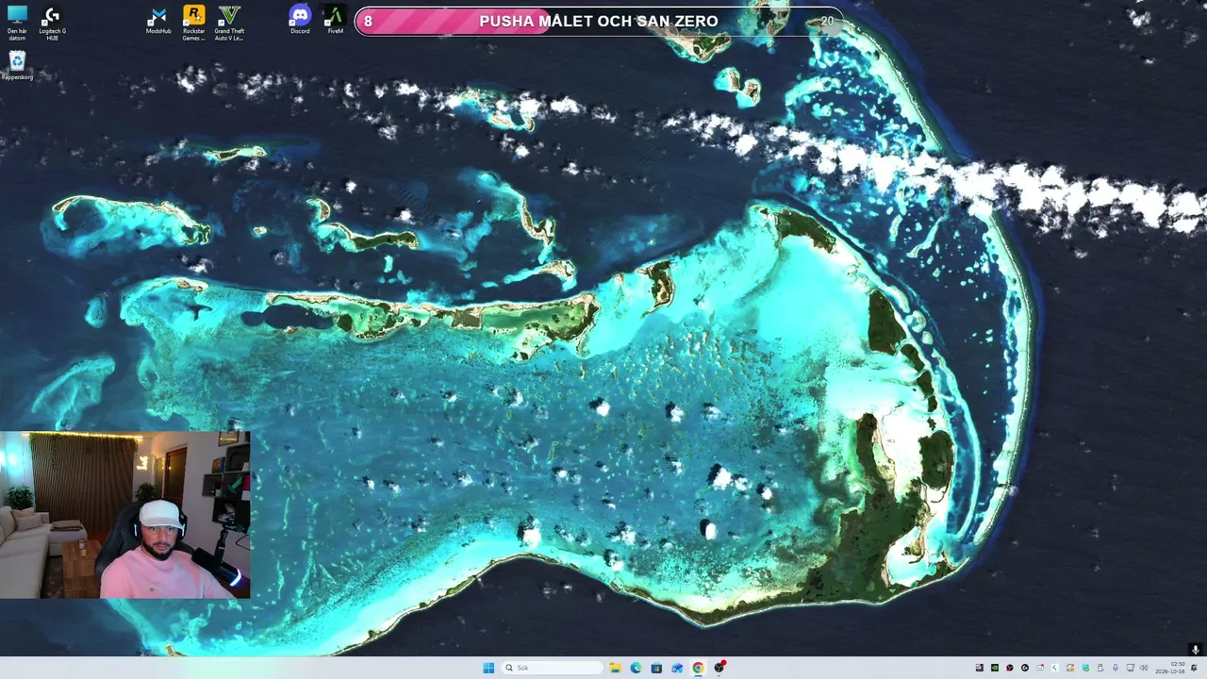Switch to Google Chrome in the taskbar
The image size is (1207, 679).
pyautogui.click(x=698, y=668)
